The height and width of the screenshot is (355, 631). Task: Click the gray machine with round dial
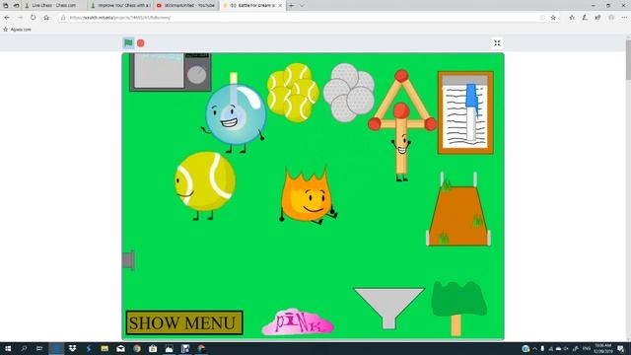(171, 72)
